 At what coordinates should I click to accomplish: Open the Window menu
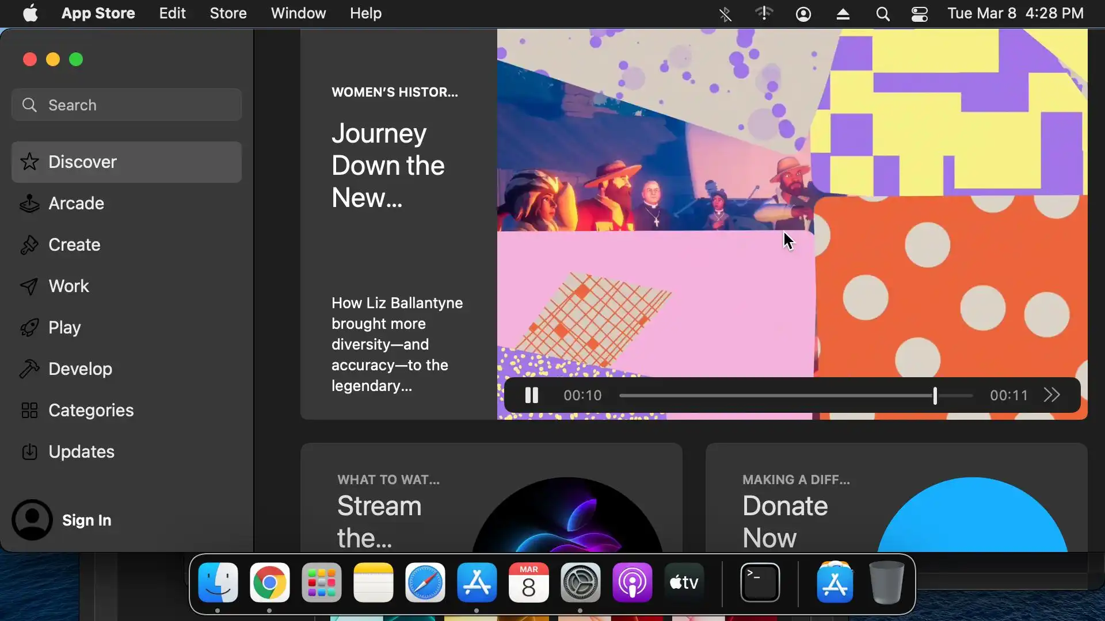coord(298,13)
